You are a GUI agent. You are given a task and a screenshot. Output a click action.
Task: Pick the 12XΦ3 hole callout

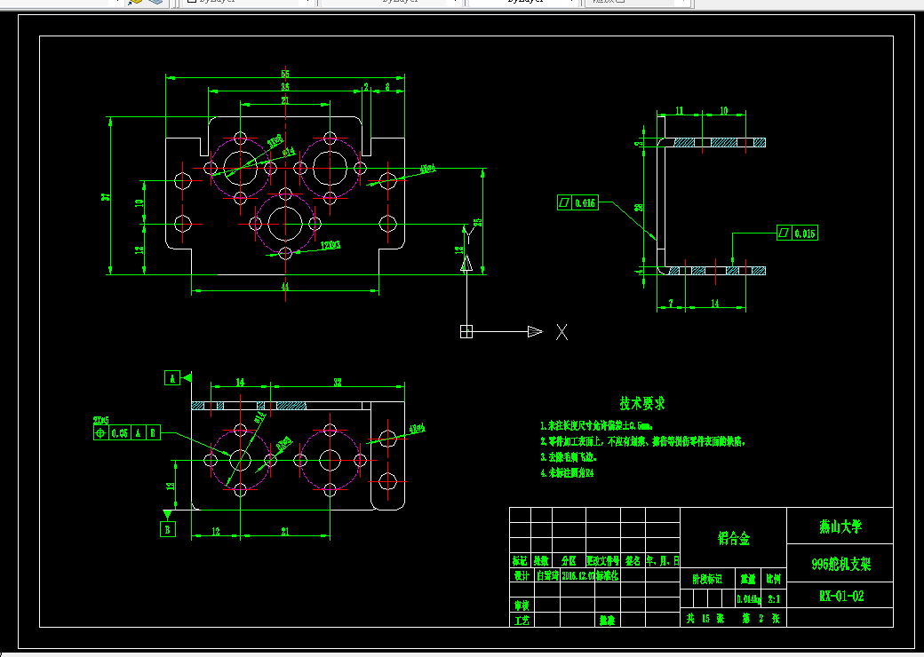click(331, 245)
